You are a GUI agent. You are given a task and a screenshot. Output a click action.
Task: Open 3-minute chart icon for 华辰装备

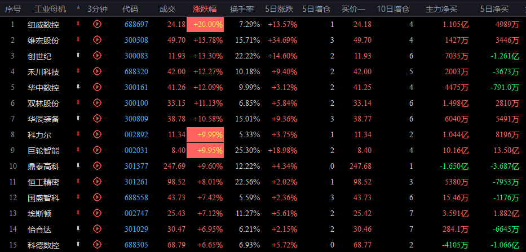click(98, 119)
